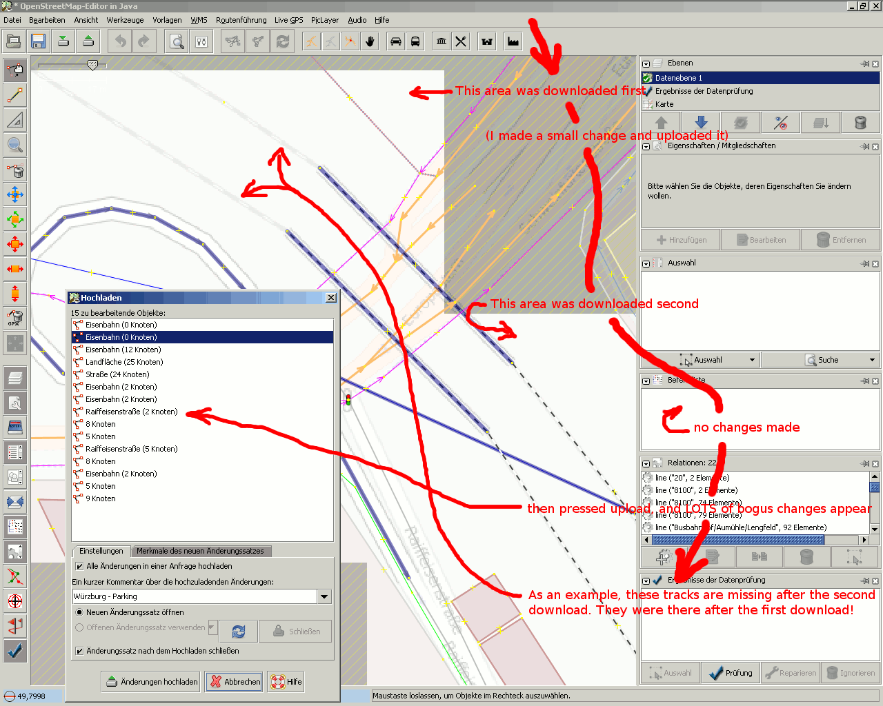Image resolution: width=883 pixels, height=706 pixels.
Task: Toggle 'Alle Änderungen in einer Anfrage hochladen' checkbox
Action: coord(79,566)
